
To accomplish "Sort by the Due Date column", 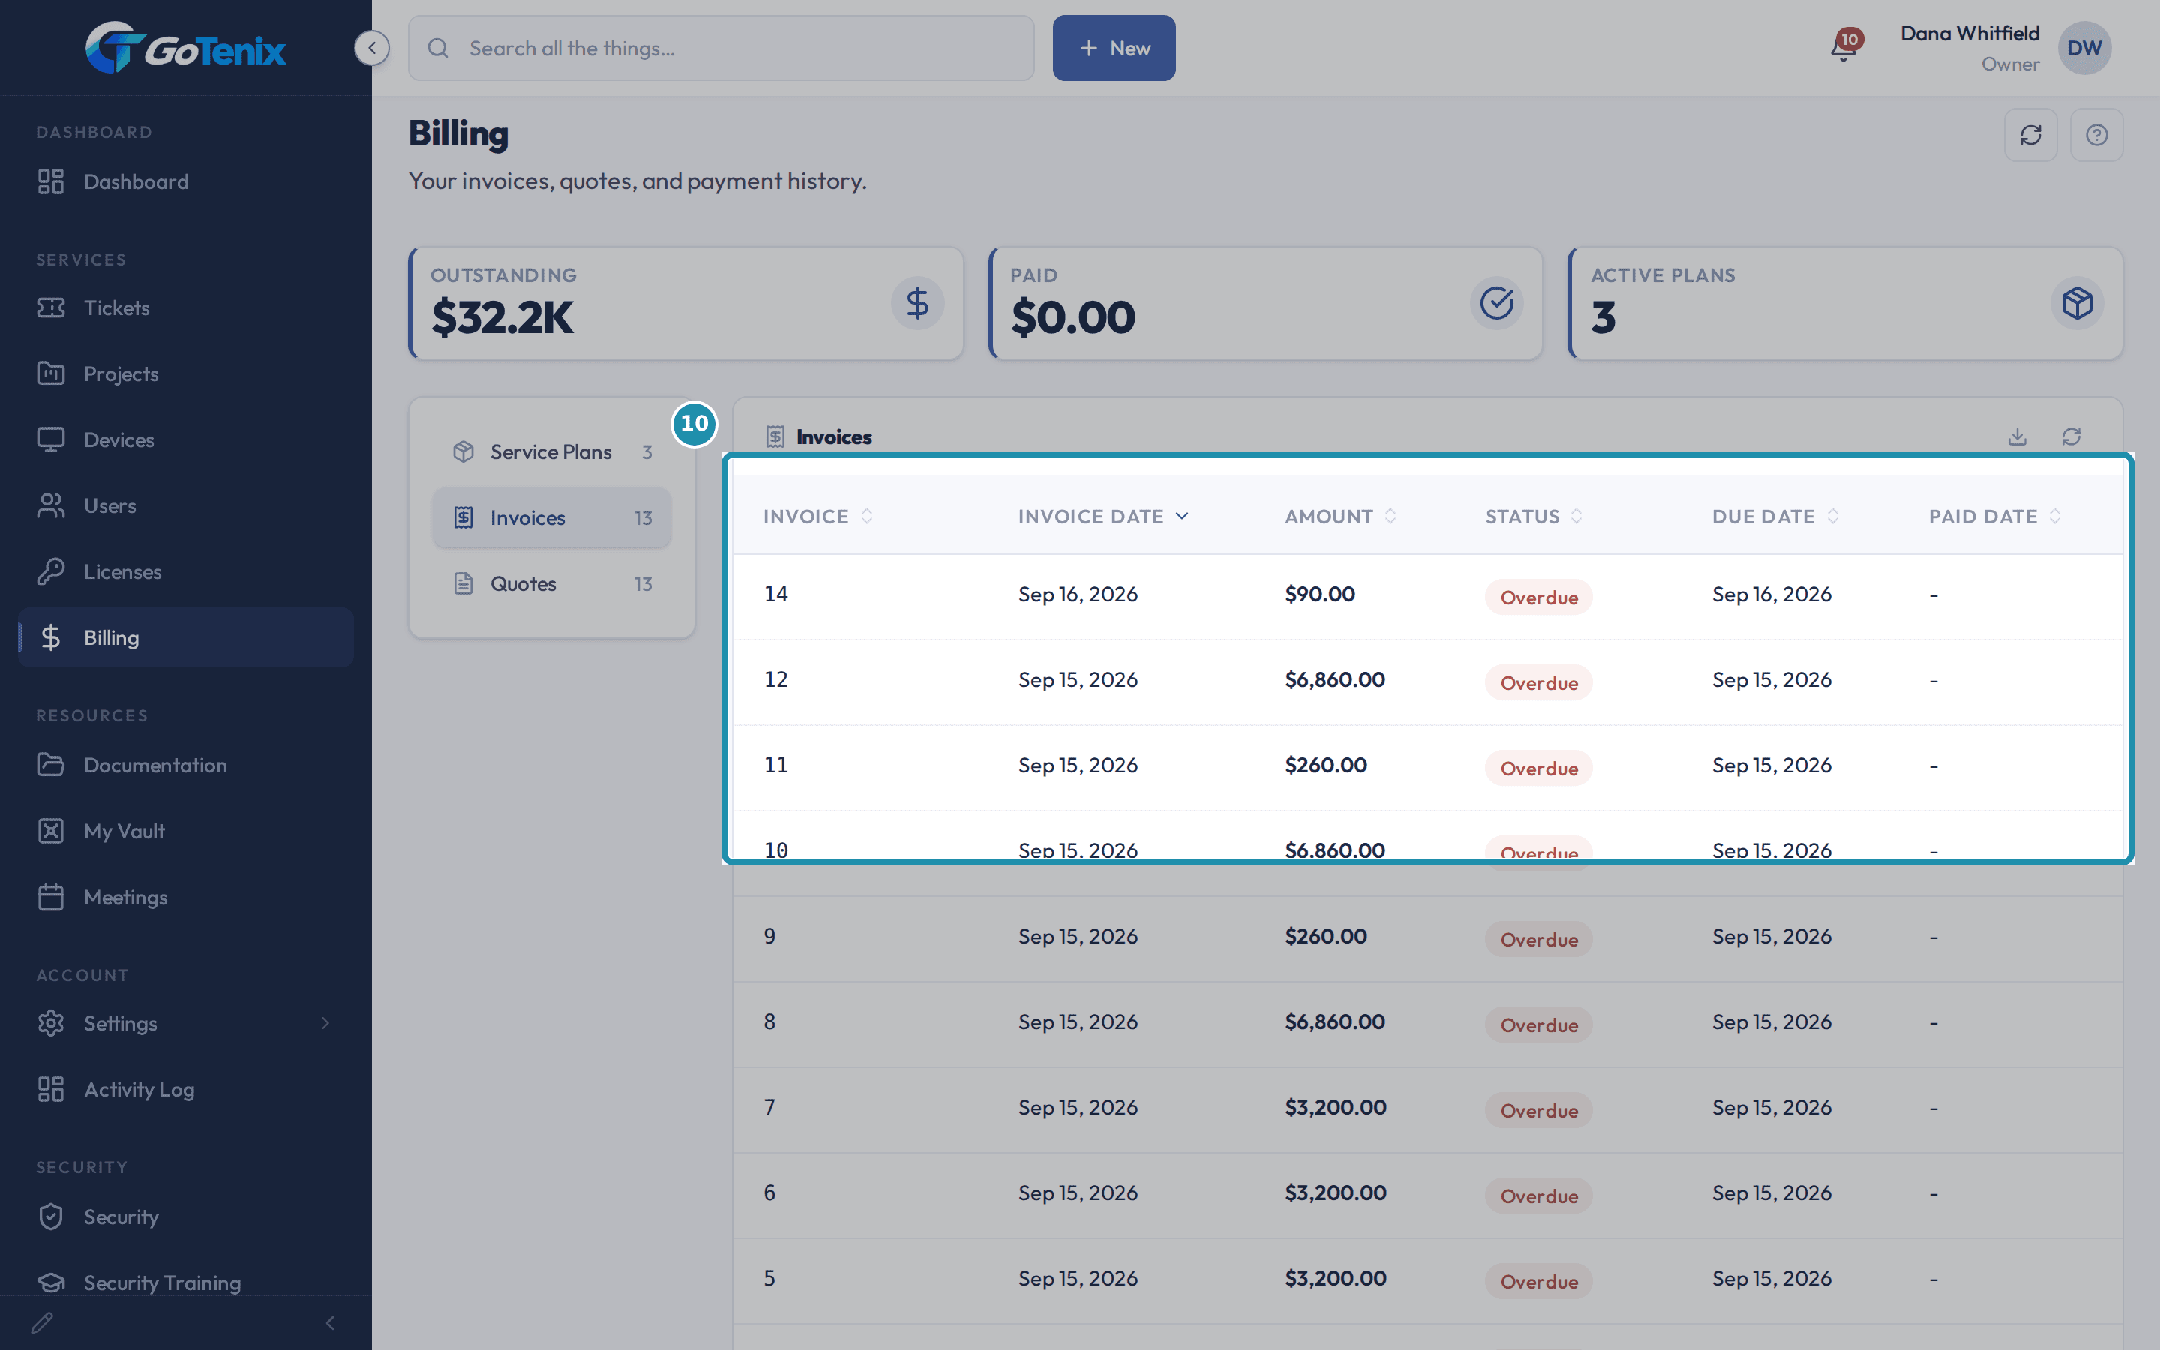I will pyautogui.click(x=1774, y=517).
